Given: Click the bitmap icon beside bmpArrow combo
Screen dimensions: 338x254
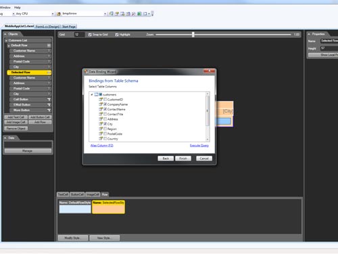Looking at the screenshot, I should [x=59, y=14].
